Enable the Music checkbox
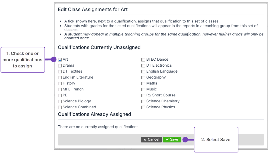 tap(143, 89)
